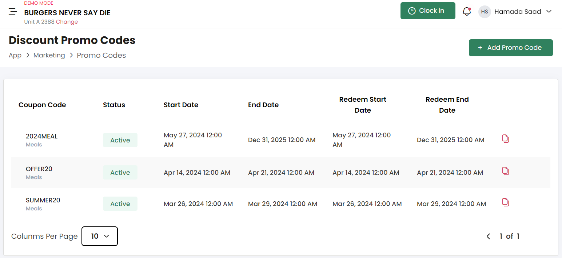Click OFFER20 start date Apr 14, 2024
This screenshot has height=258, width=562.
click(197, 173)
